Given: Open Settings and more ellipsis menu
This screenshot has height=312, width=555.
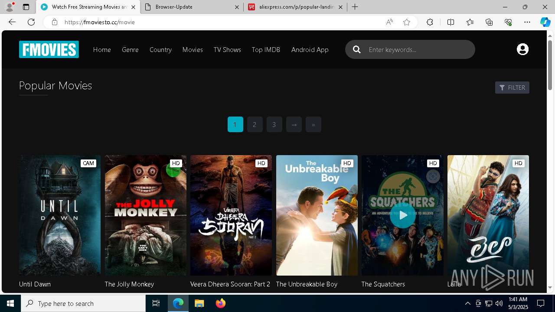Looking at the screenshot, I should pos(527,22).
